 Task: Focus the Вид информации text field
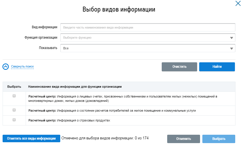(x=148, y=27)
